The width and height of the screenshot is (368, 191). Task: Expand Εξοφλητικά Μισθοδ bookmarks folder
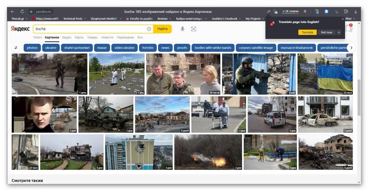106,19
